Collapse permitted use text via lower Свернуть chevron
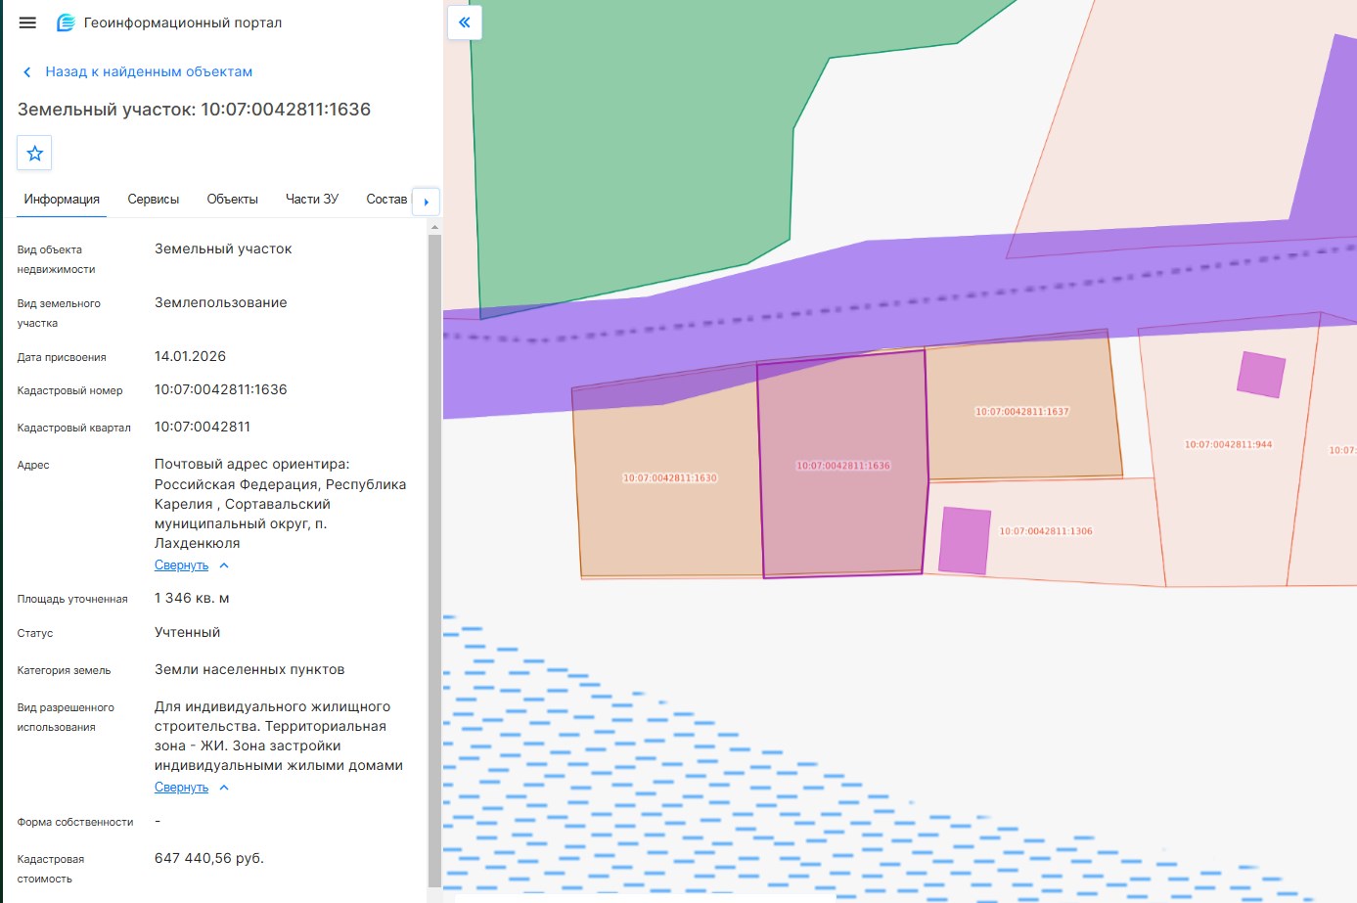This screenshot has width=1357, height=903. click(x=224, y=788)
